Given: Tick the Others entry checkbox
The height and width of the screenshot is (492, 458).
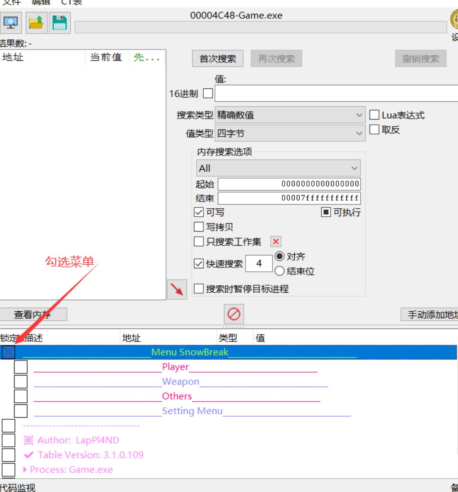Looking at the screenshot, I should 21,396.
